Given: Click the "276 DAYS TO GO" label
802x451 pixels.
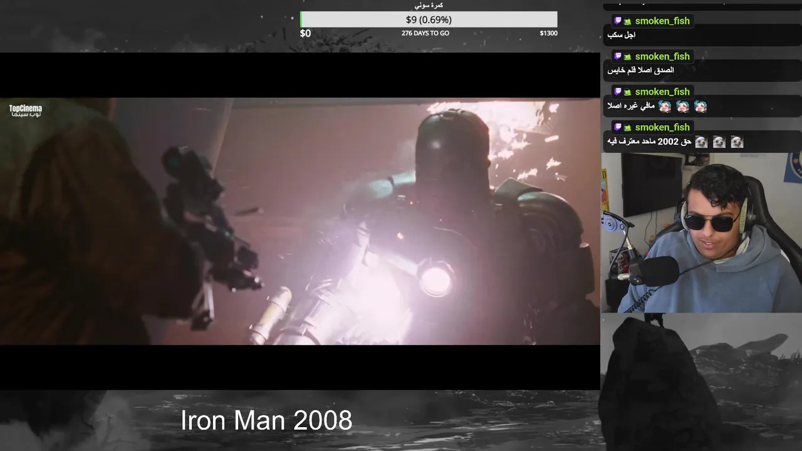Looking at the screenshot, I should click(425, 33).
